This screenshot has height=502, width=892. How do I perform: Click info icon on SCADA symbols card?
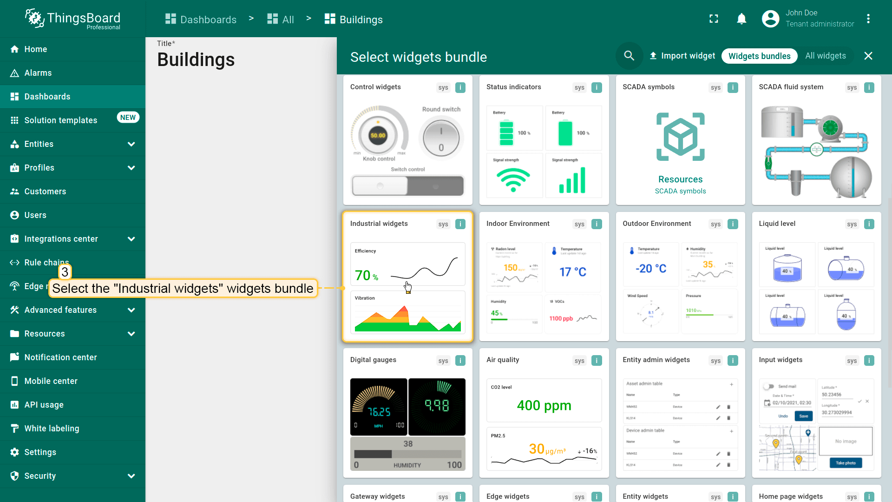pyautogui.click(x=733, y=87)
